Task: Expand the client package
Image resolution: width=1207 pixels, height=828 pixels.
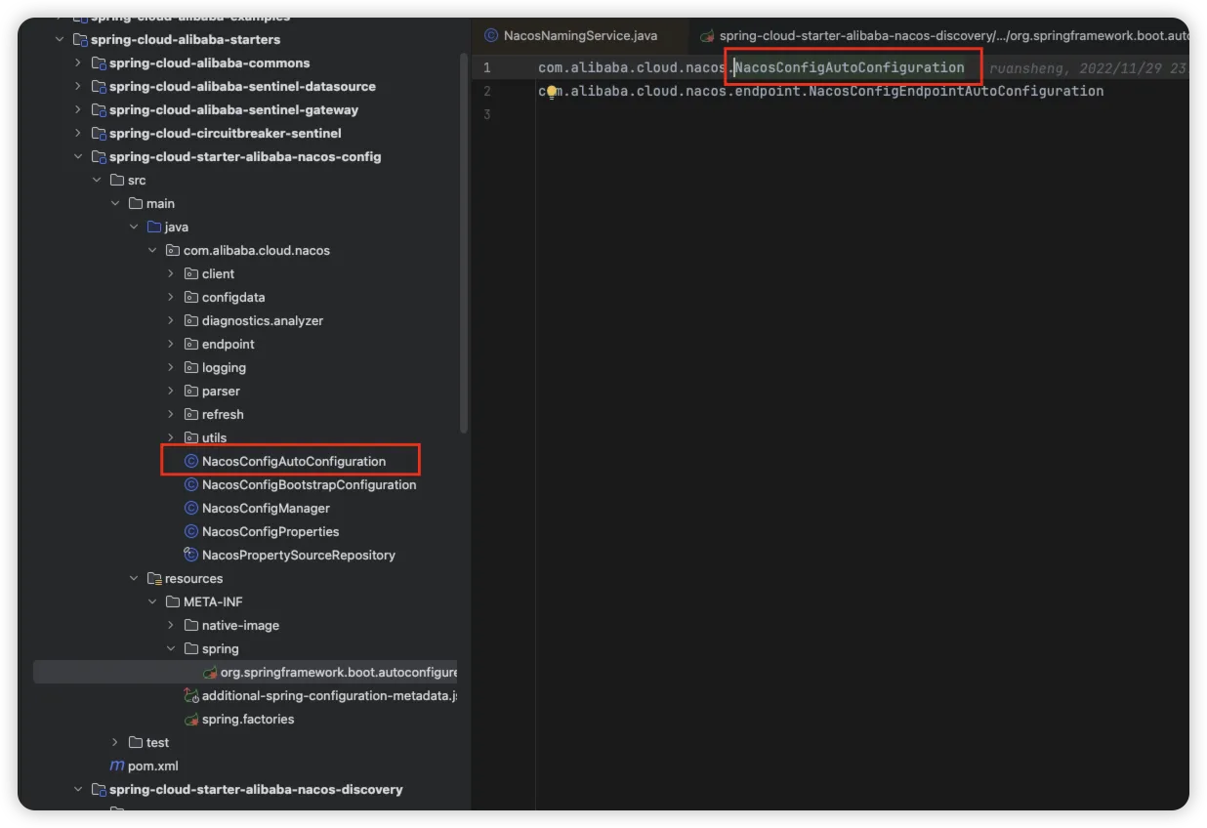Action: tap(171, 273)
